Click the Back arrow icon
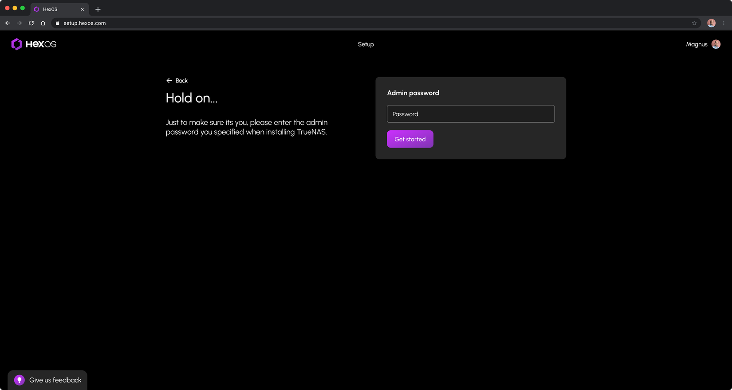 (x=169, y=81)
